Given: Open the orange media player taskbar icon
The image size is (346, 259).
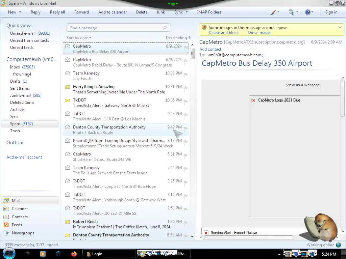Looking at the screenshot, I should click(43, 254).
